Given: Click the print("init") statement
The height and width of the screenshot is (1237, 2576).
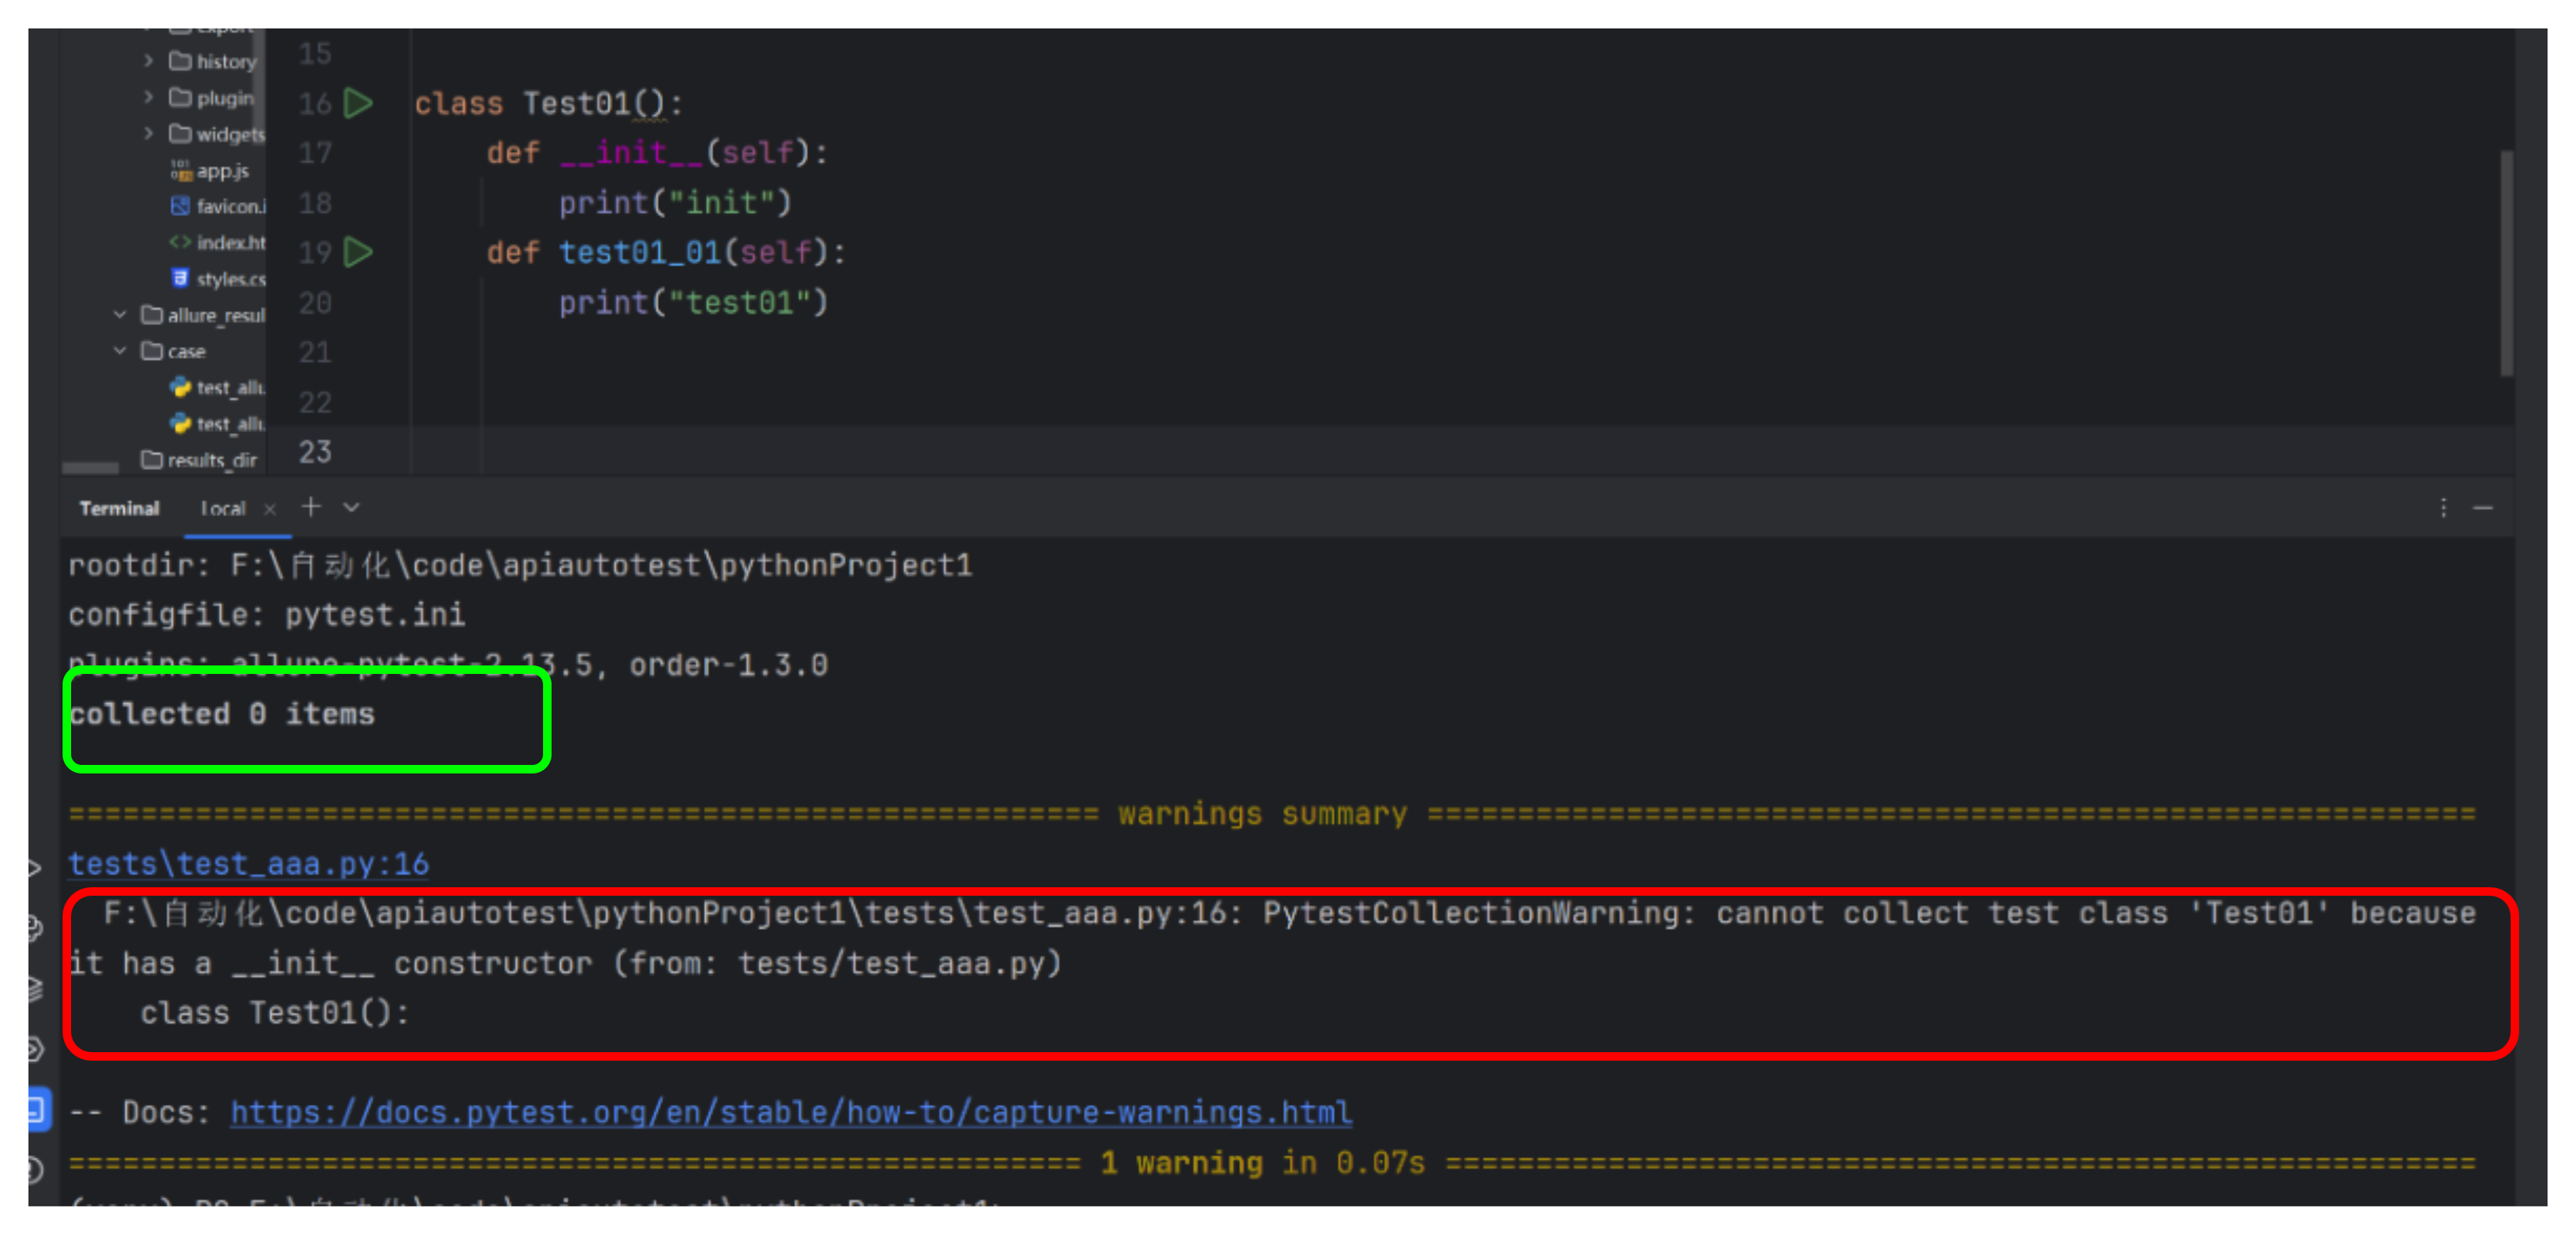Looking at the screenshot, I should [x=675, y=203].
